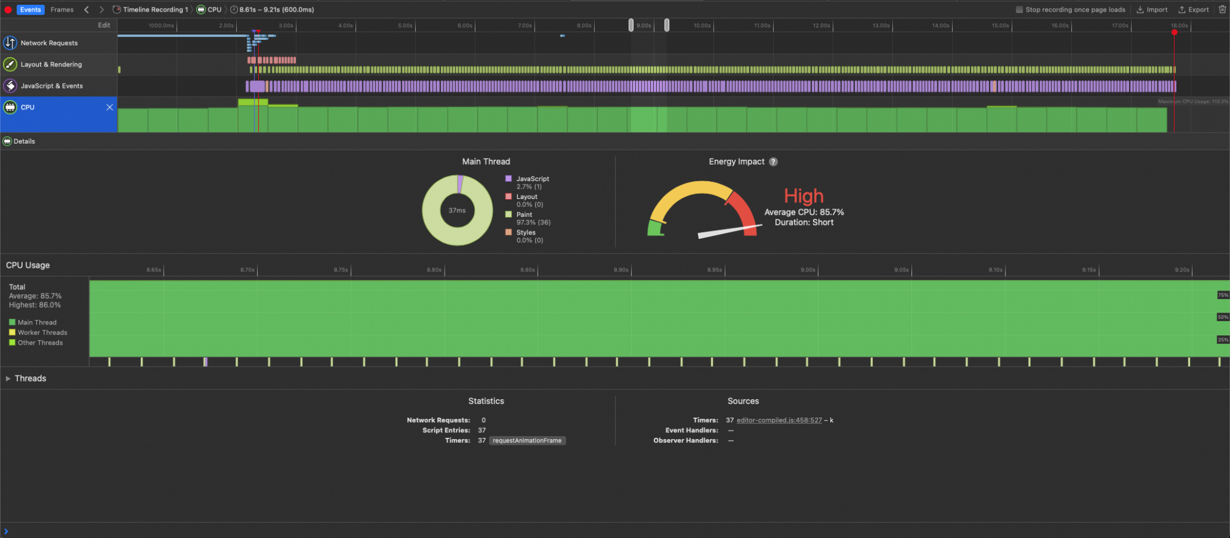
Task: Click the Details section icon
Action: 7,141
